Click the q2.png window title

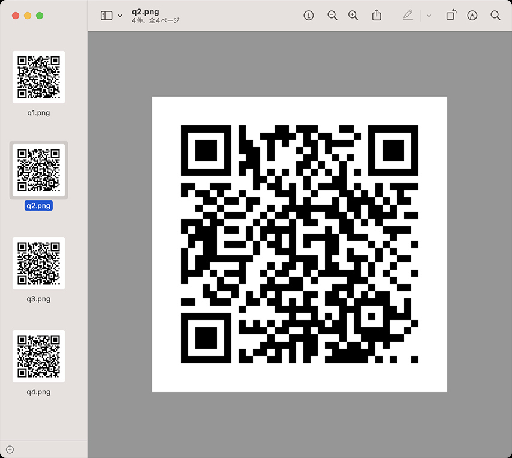click(145, 12)
